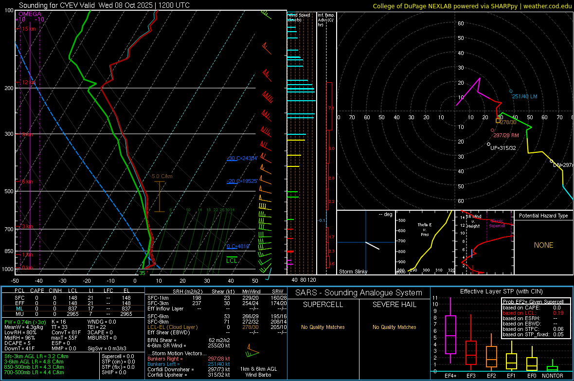Click the '15 km' height marker
The width and height of the screenshot is (574, 381).
[x=29, y=29]
